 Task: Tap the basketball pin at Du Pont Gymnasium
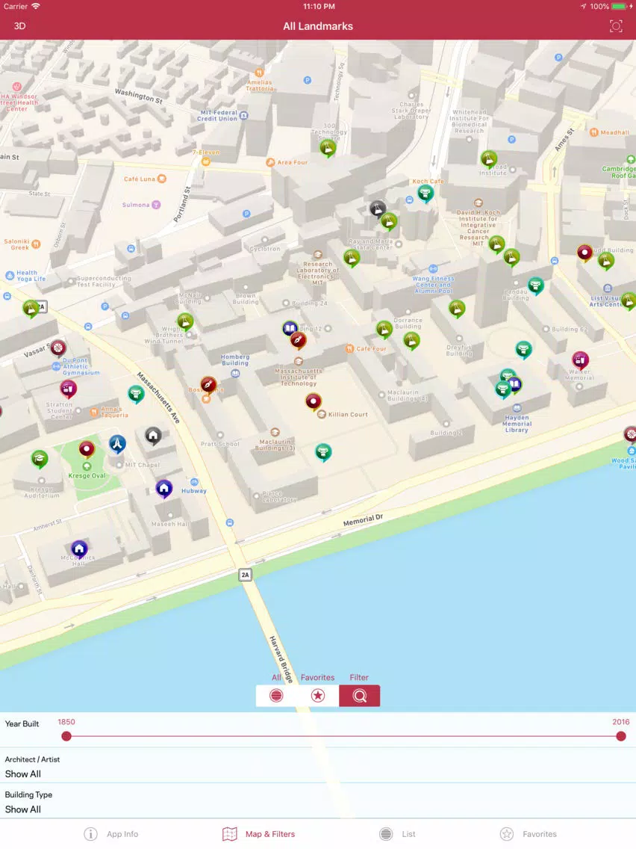[x=58, y=348]
